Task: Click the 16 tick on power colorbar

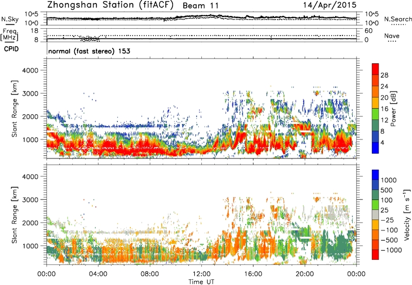Action: point(384,109)
